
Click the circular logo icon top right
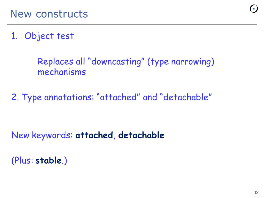pos(254,9)
